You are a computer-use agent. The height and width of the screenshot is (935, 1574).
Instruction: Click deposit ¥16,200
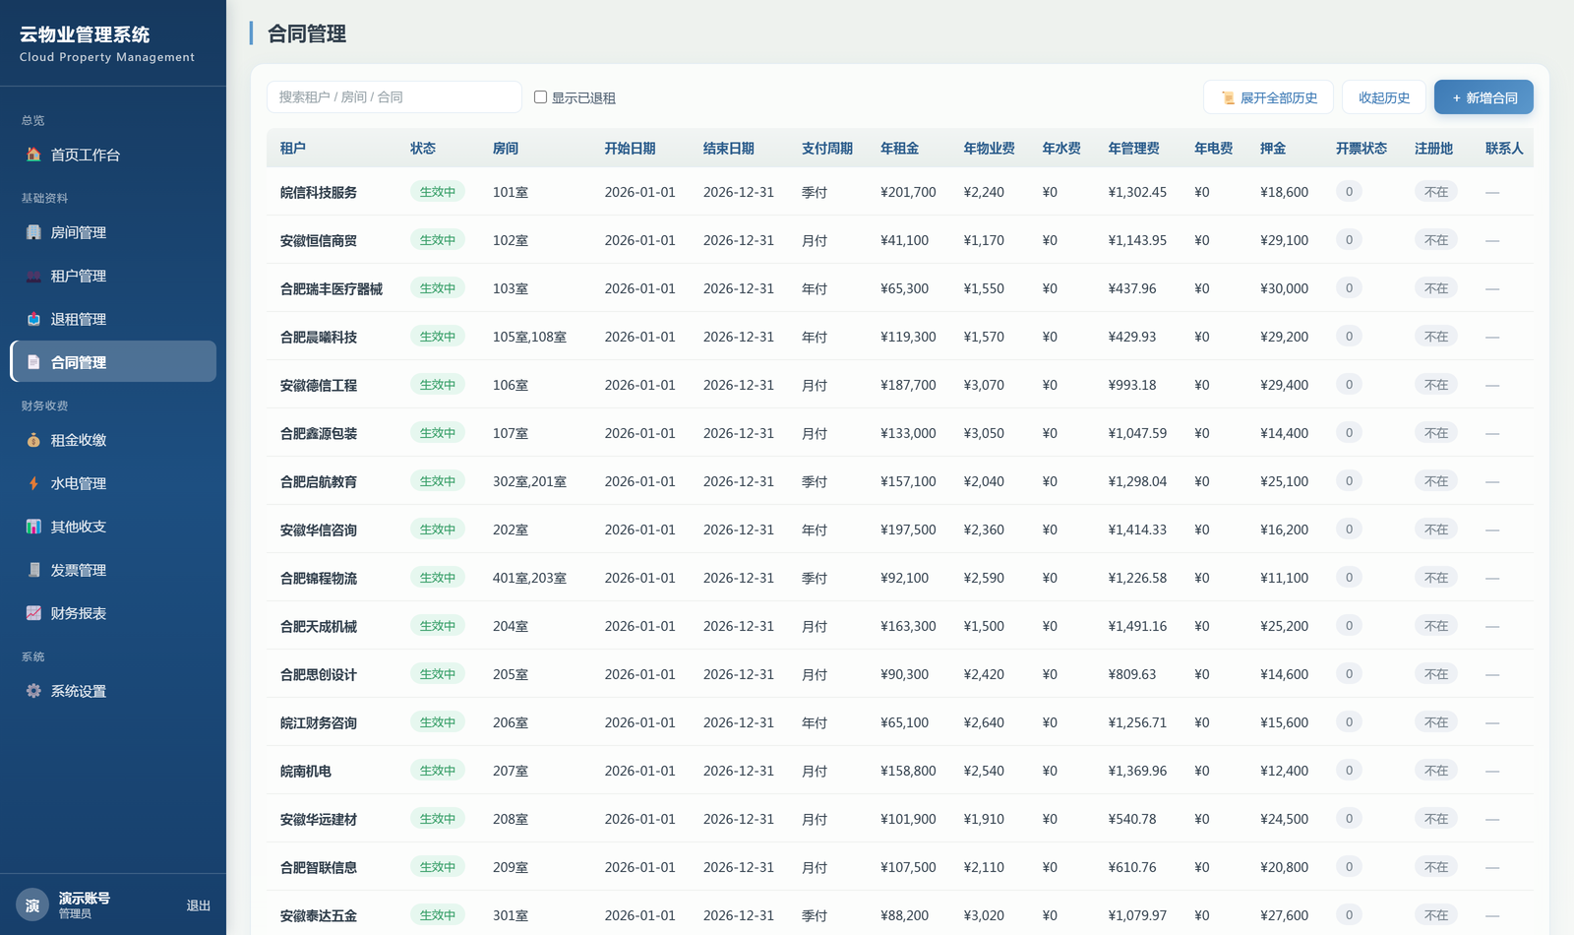click(x=1284, y=530)
